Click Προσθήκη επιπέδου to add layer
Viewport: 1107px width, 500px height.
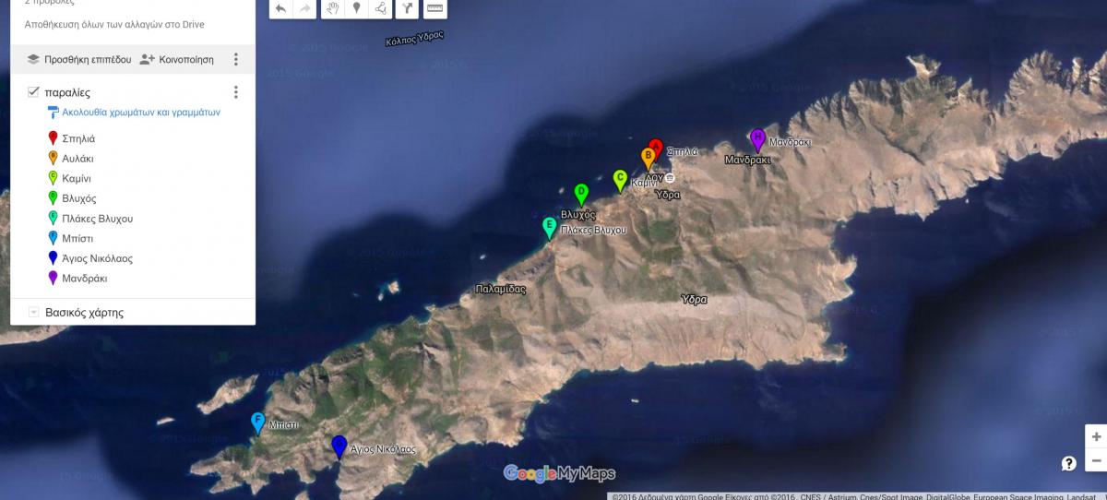click(79, 59)
